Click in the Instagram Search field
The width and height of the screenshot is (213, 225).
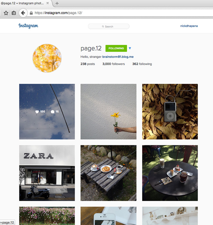[x=109, y=26]
